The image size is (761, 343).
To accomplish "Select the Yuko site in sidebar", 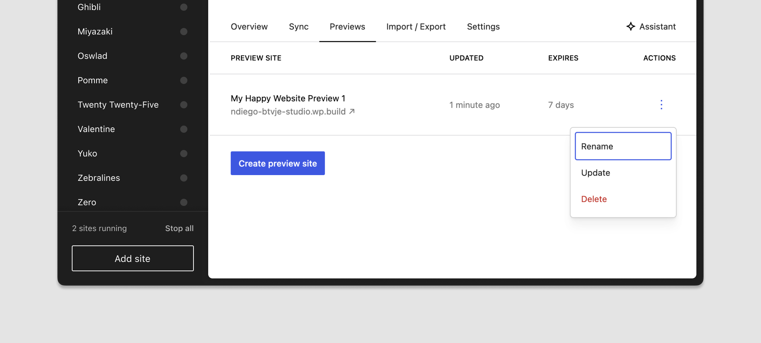I will pos(87,154).
